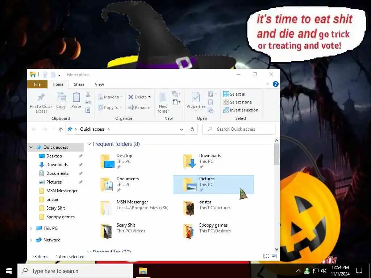The width and height of the screenshot is (371, 278).
Task: Click the Rename ribbon button
Action: point(139,107)
